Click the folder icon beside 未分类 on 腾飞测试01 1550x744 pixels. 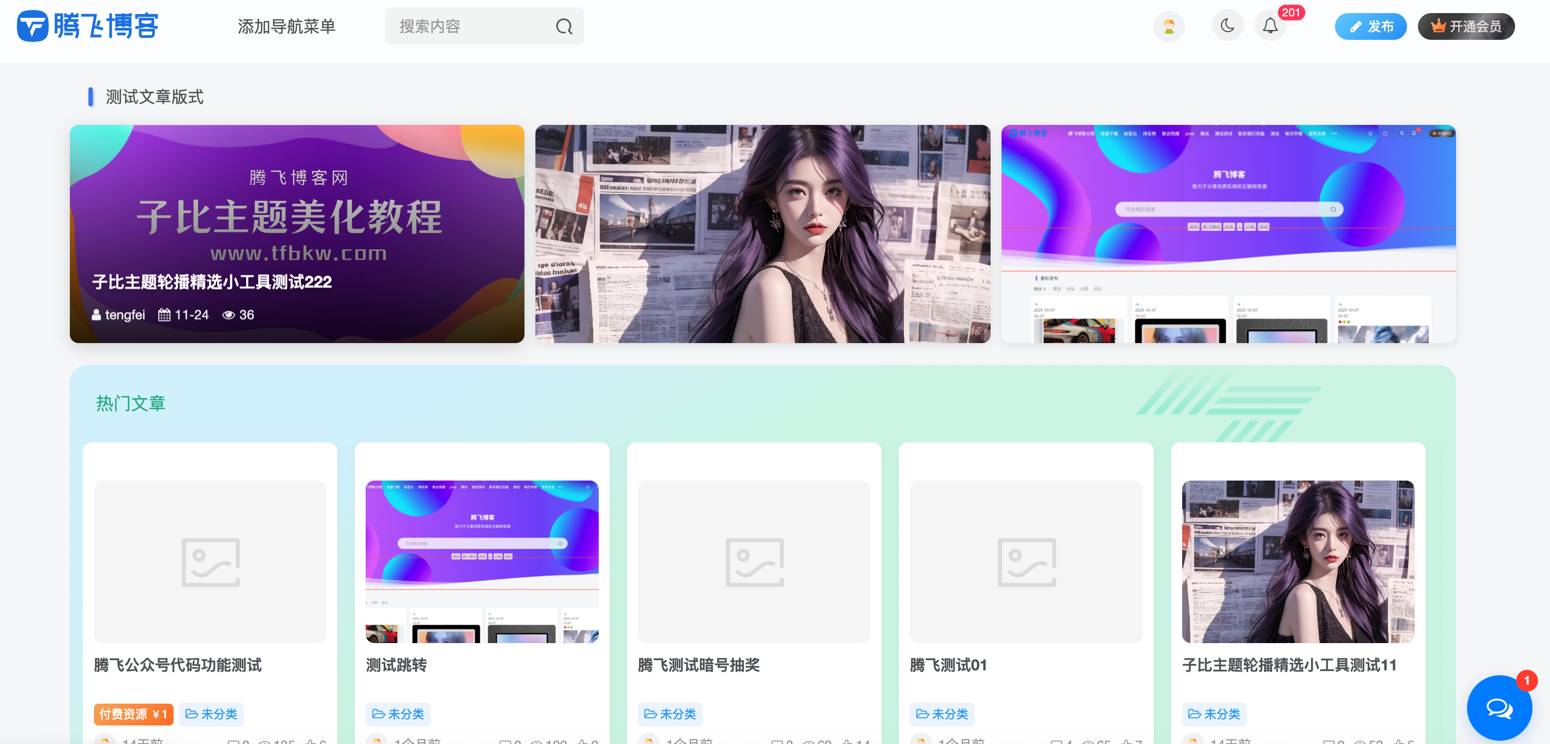click(922, 714)
